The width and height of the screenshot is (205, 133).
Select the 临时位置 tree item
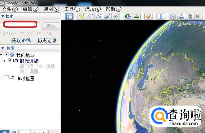25,78
